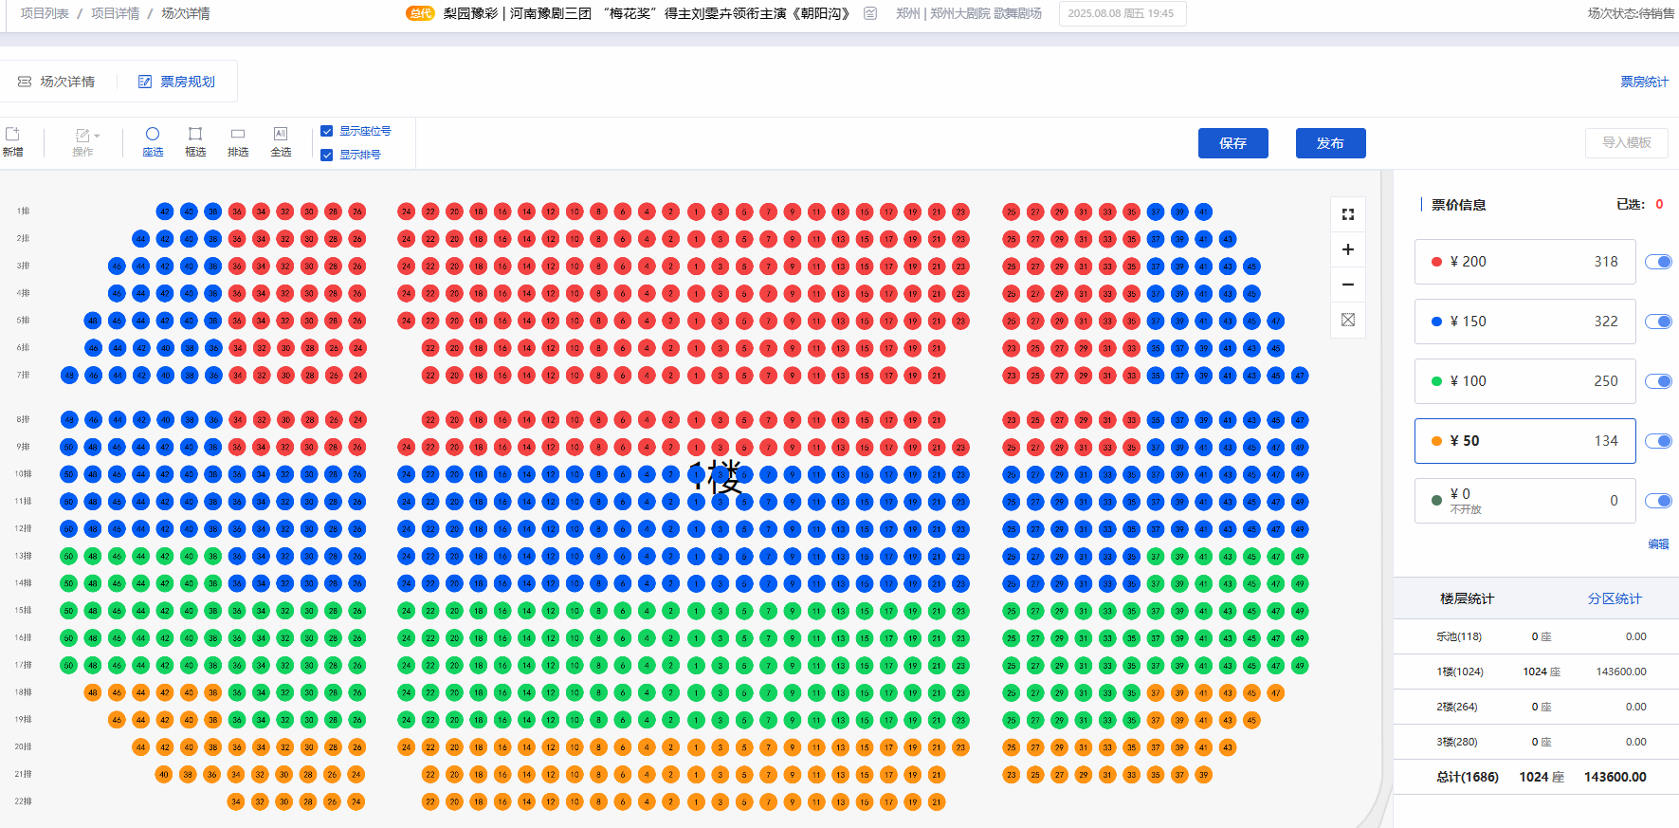Toggle the ¥0 不开放 tier switch

click(1658, 501)
